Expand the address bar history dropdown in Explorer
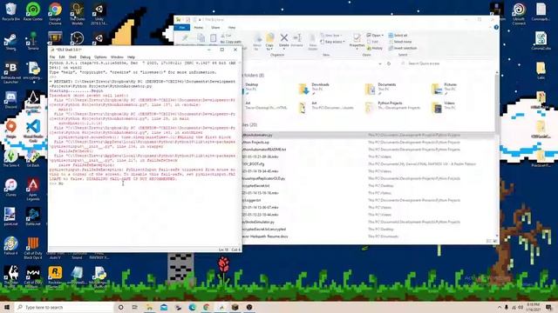This screenshot has height=313, width=558. point(380,63)
